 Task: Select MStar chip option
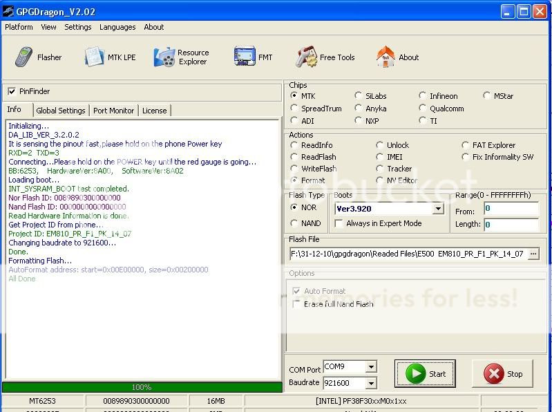(486, 95)
